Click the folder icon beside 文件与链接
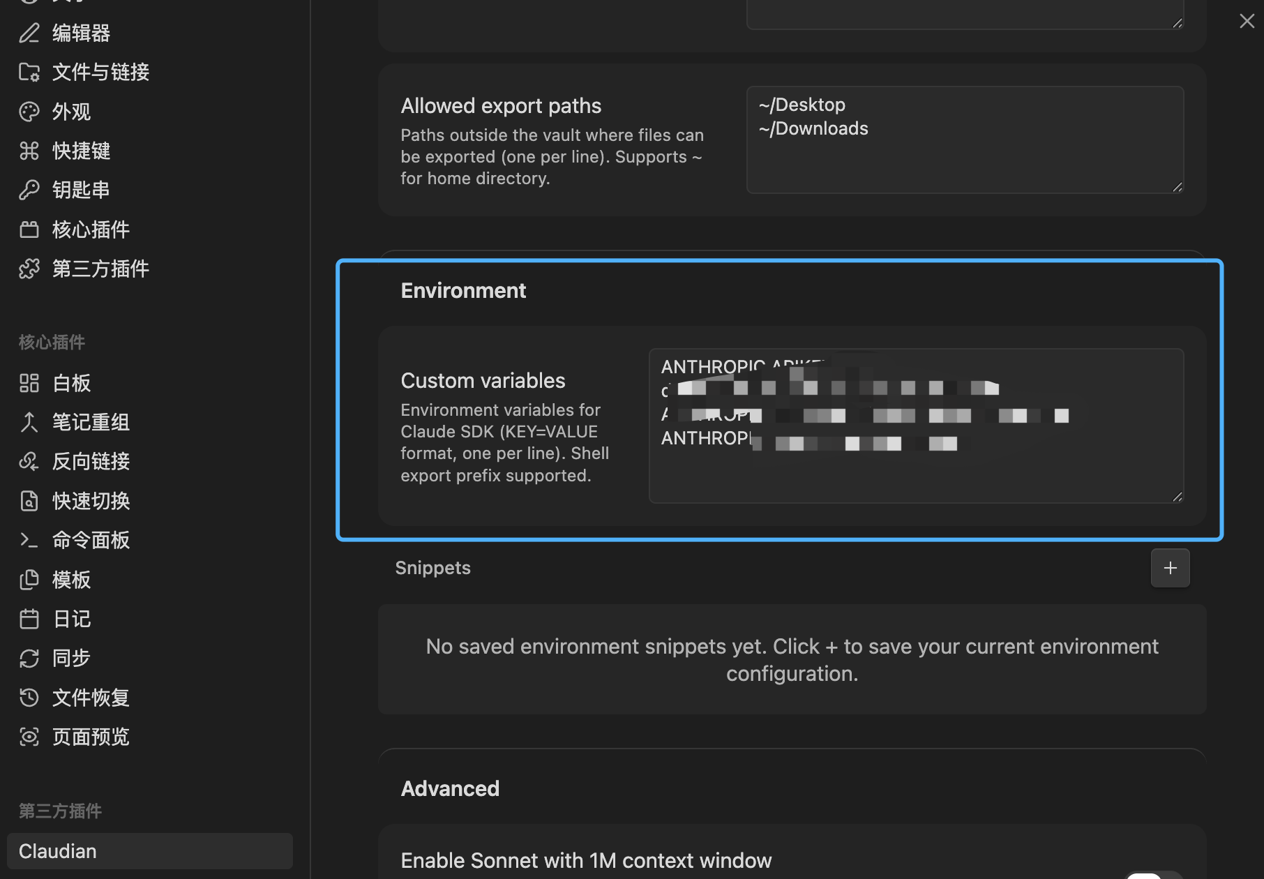This screenshot has width=1264, height=879. [x=29, y=72]
